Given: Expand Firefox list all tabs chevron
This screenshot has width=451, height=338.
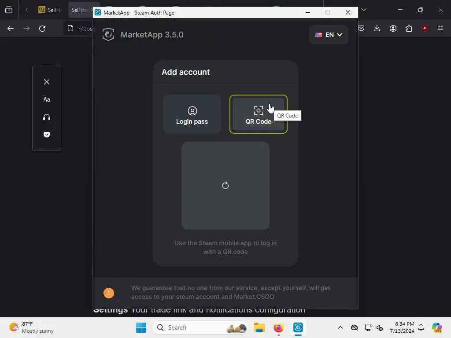Looking at the screenshot, I should [x=364, y=10].
